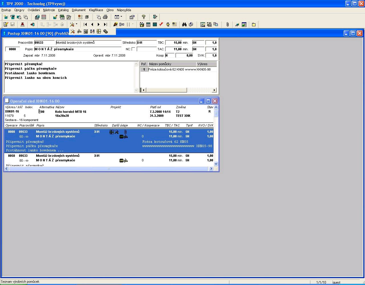Click the yellow folder icon
The height and width of the screenshot is (285, 365).
coord(254,25)
